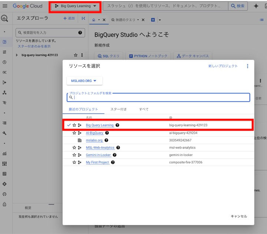
Task: Click the 検索 search button
Action: coord(238,6)
